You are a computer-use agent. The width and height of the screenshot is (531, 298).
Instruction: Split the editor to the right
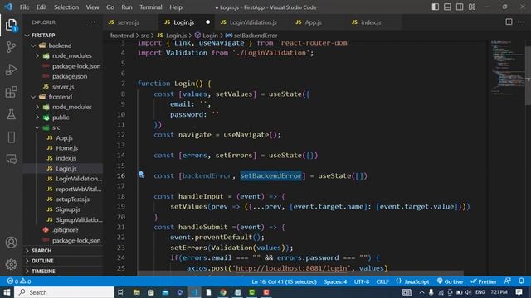click(509, 22)
